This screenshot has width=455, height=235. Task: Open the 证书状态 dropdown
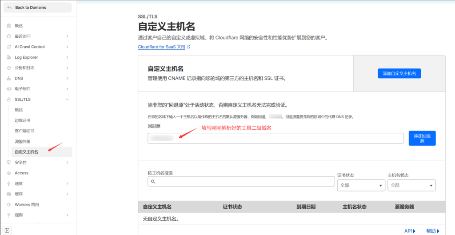click(361, 185)
